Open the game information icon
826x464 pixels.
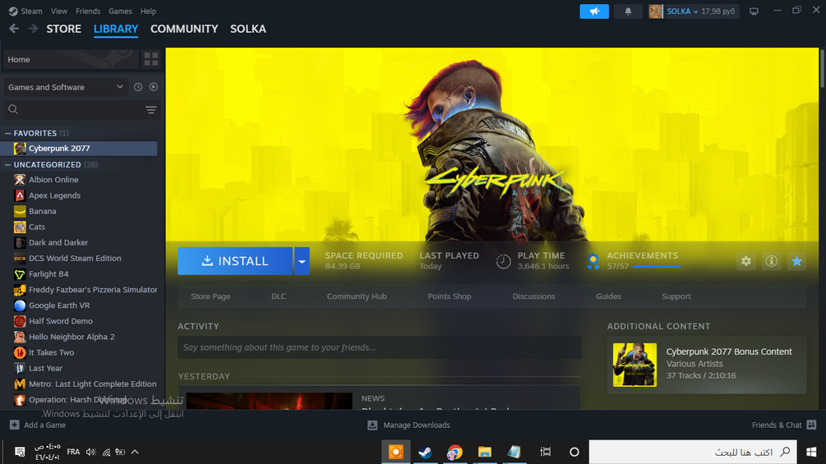pos(771,261)
